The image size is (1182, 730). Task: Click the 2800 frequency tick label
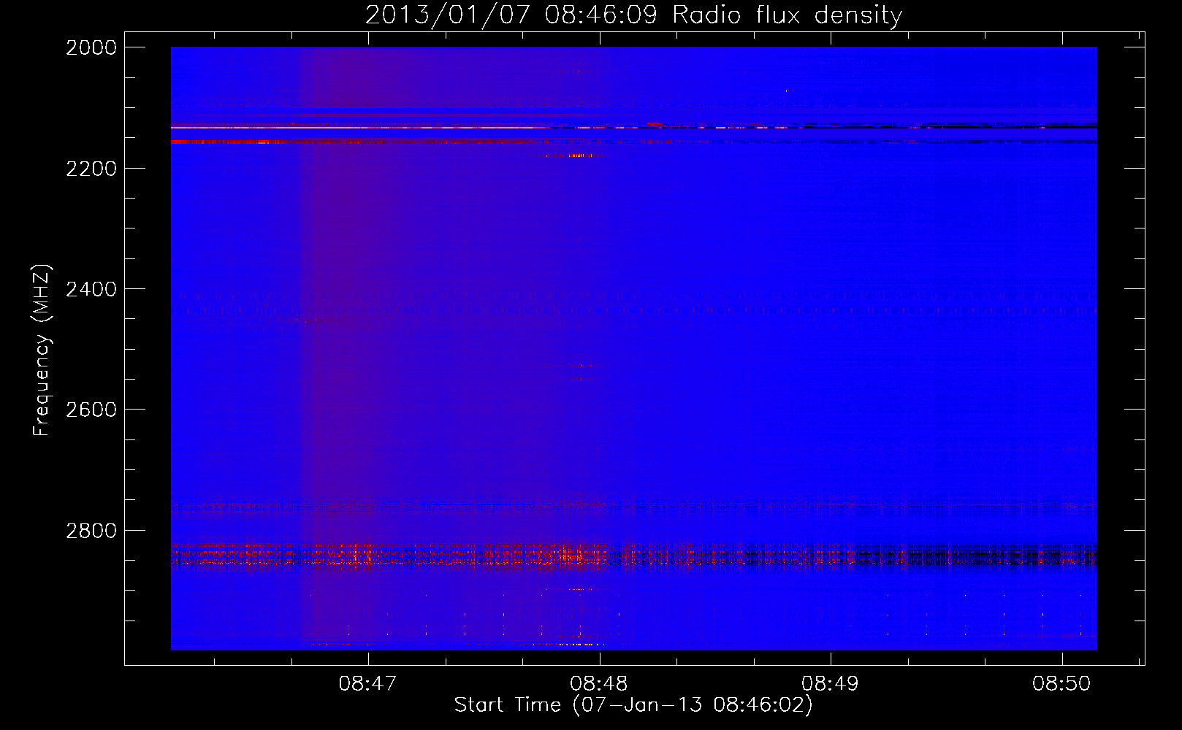(x=91, y=530)
